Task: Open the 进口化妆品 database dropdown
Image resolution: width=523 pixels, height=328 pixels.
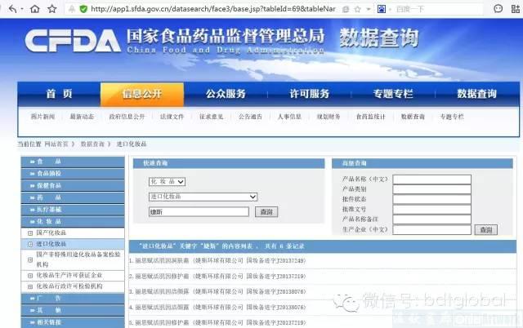Action: (203, 197)
